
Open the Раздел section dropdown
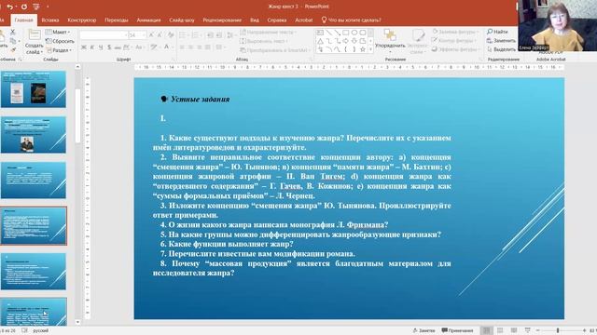[59, 49]
